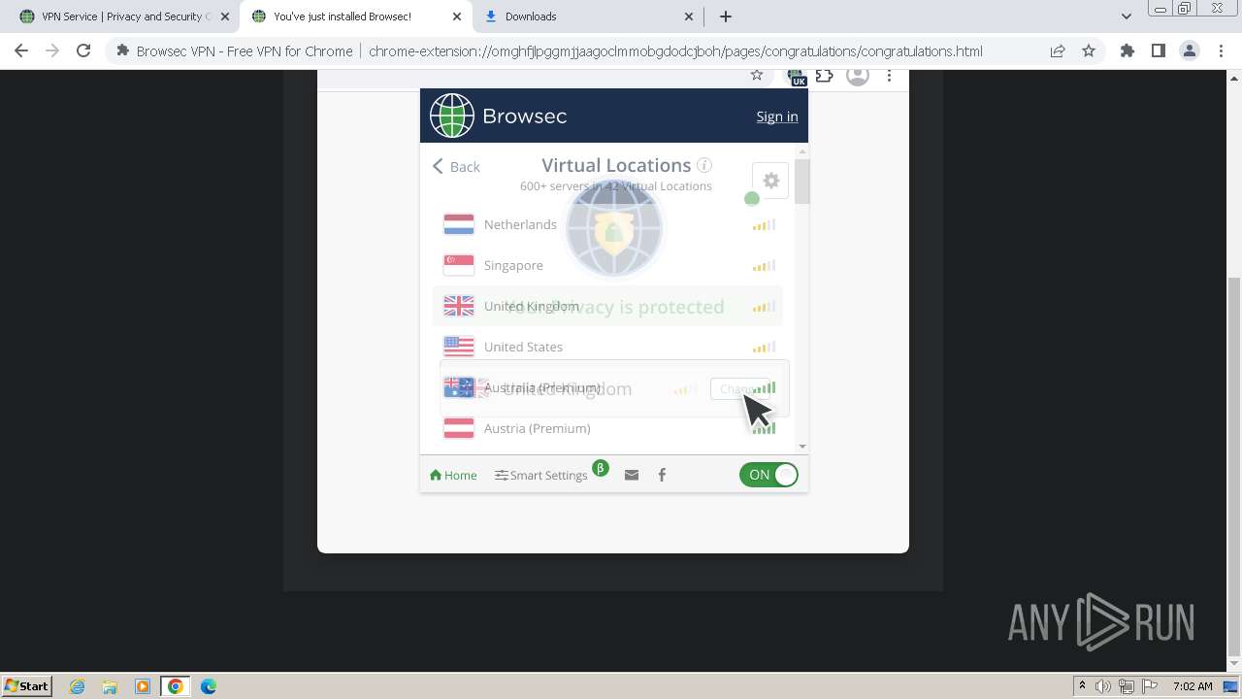Click the Netherlands flag icon
Image resolution: width=1242 pixels, height=699 pixels.
point(459,224)
